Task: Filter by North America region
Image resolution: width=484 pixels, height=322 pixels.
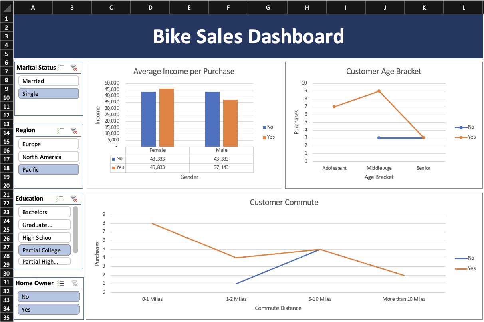Action: [x=48, y=157]
